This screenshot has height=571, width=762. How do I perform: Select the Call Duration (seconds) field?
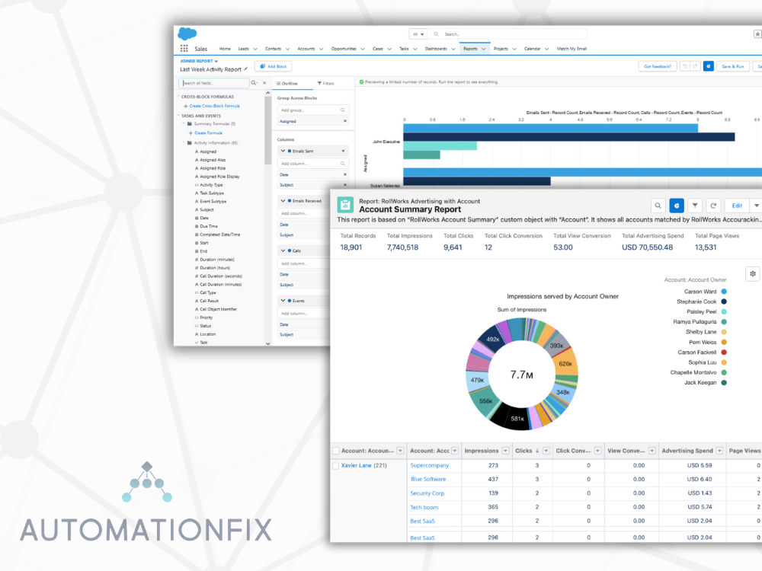[221, 276]
